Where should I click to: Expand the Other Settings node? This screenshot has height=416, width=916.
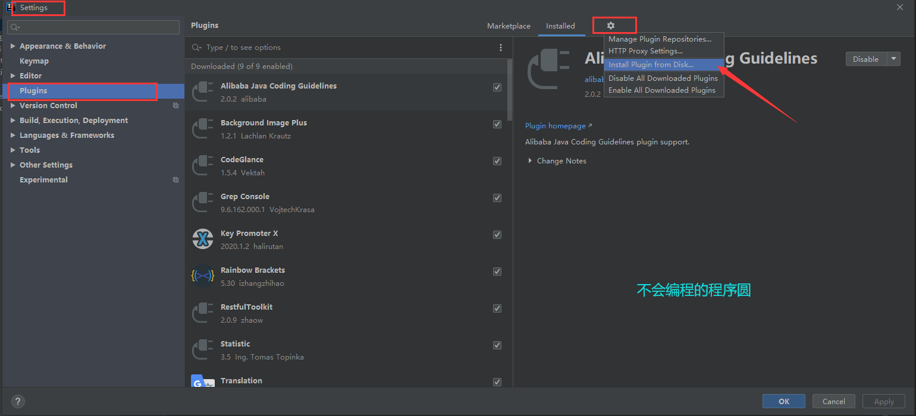tap(13, 165)
